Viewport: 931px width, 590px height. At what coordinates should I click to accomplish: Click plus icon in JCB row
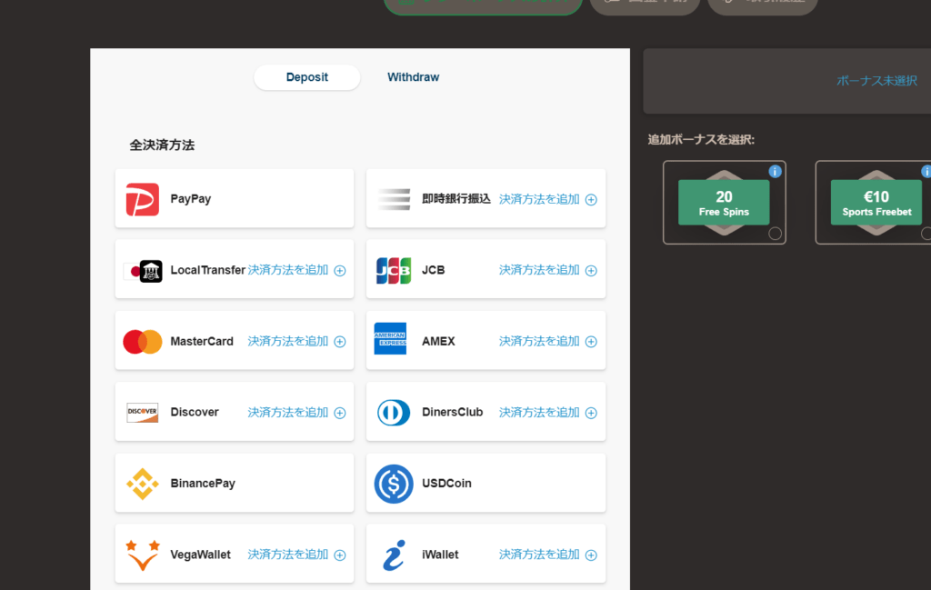[591, 271]
